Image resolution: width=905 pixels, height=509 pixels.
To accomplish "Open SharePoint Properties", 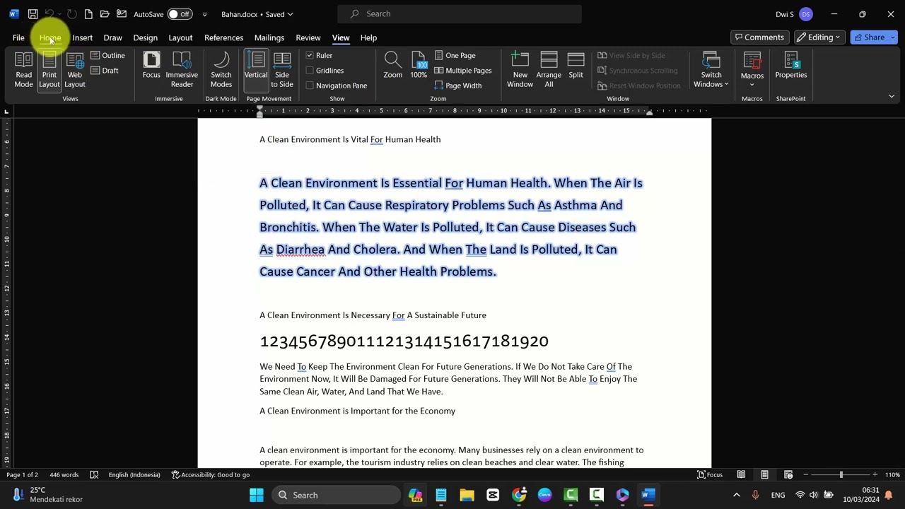I will coord(790,66).
